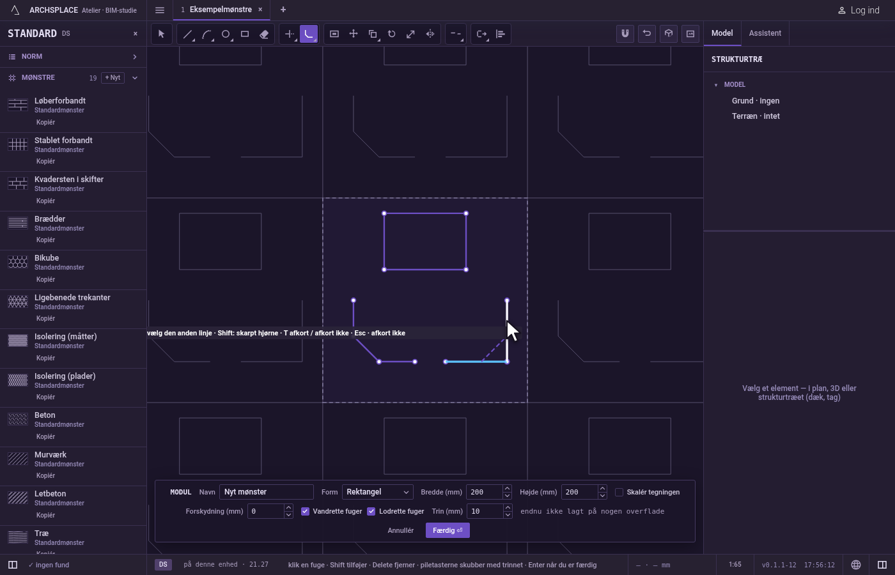Choose the Circle tool in toolbar
This screenshot has height=575, width=895.
pos(226,34)
